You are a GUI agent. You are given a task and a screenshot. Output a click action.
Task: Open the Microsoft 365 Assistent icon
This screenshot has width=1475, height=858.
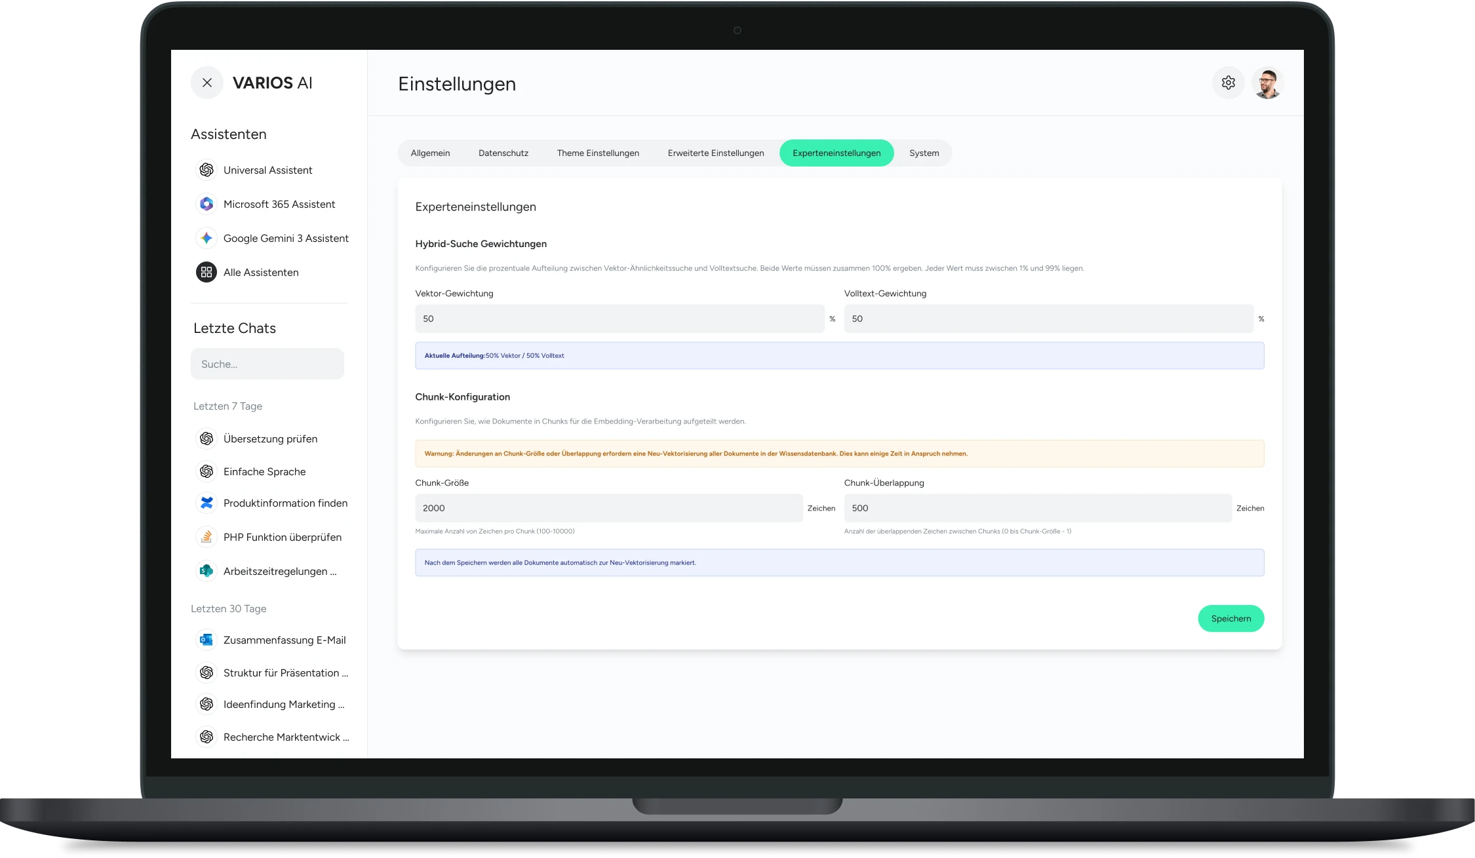206,204
